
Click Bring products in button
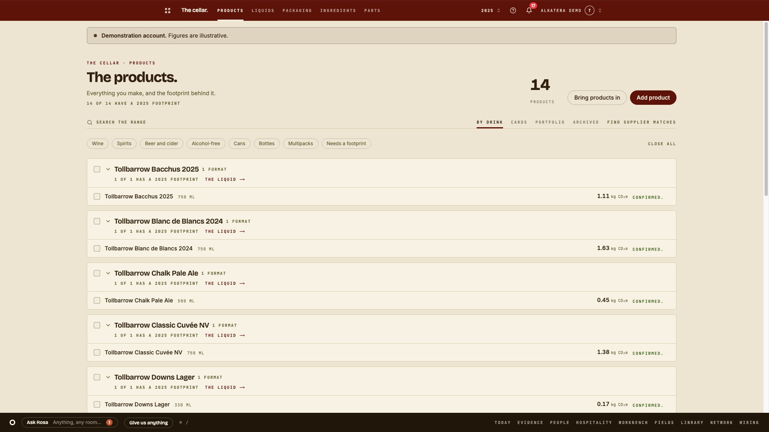tap(597, 98)
